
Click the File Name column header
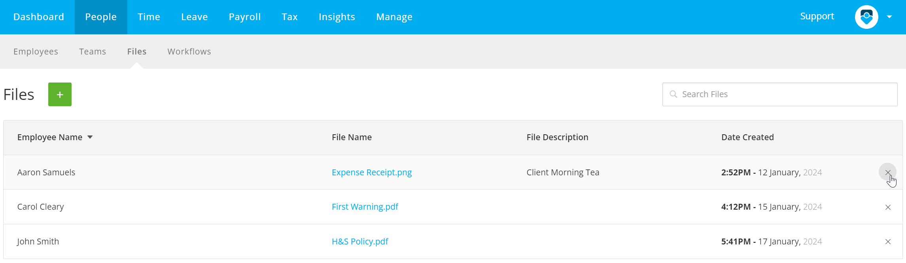(352, 137)
